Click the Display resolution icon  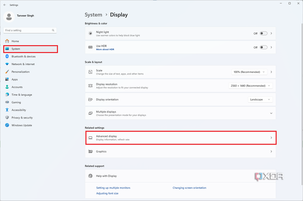91,86
